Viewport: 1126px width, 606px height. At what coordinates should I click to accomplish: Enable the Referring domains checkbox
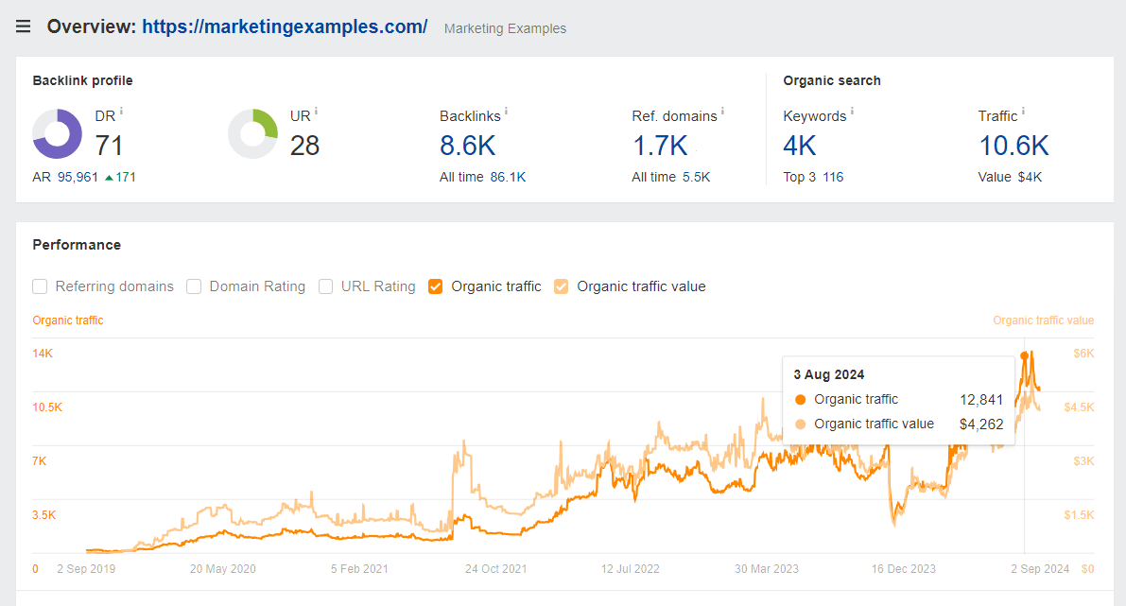[40, 286]
